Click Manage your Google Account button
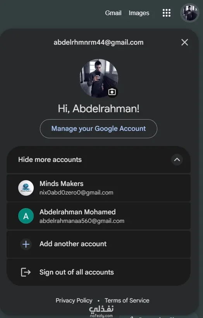 98,129
